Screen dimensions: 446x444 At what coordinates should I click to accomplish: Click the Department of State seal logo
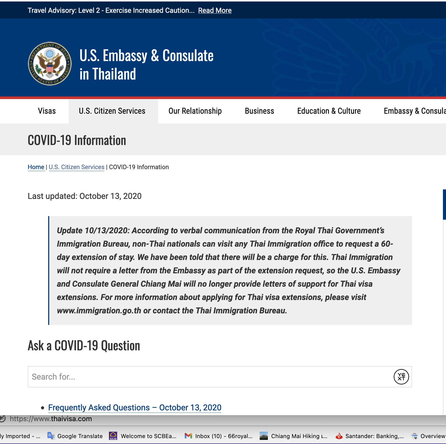(x=50, y=64)
